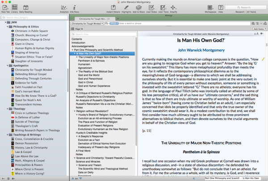Show the Info Pane

74,8
